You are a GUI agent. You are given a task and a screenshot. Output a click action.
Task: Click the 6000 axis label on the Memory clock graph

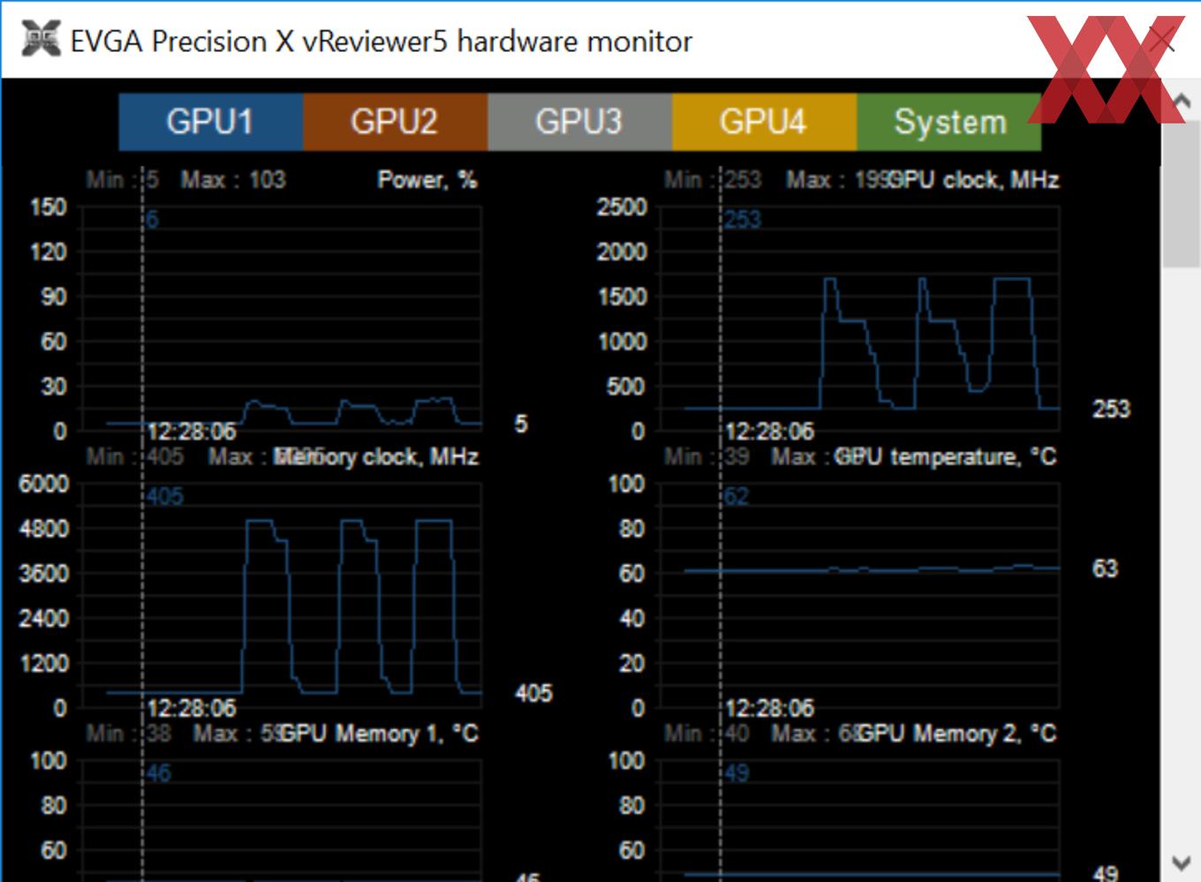[x=43, y=484]
